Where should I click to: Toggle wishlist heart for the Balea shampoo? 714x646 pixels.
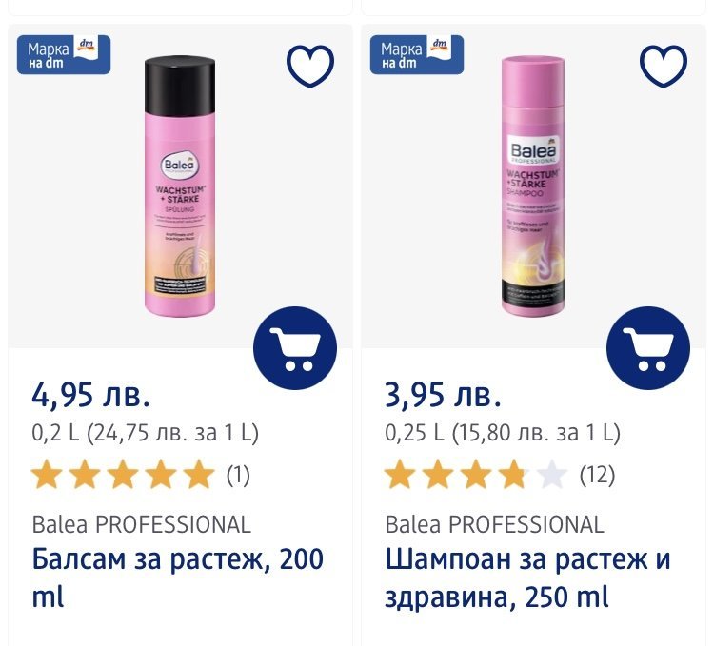point(664,66)
